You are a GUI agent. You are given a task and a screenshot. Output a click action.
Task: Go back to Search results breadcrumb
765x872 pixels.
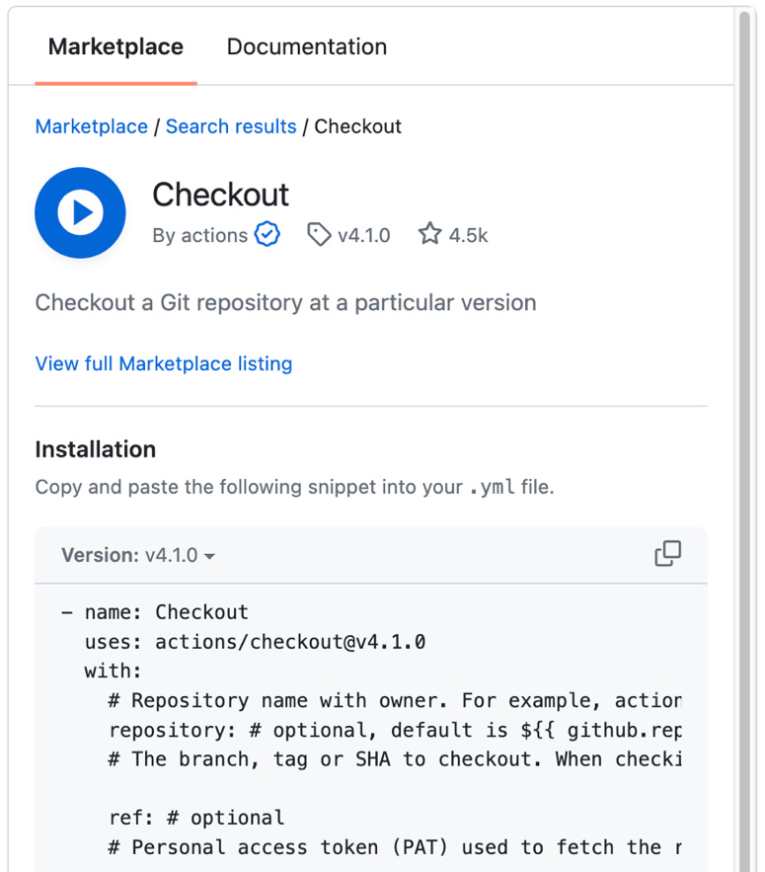231,126
